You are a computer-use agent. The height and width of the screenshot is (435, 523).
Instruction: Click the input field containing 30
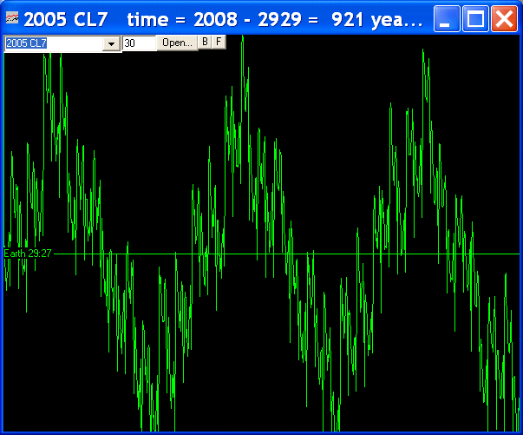click(x=139, y=43)
